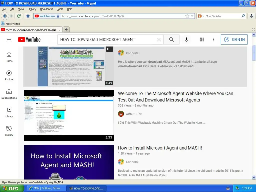Bookmark this page with the star icon

187,16
